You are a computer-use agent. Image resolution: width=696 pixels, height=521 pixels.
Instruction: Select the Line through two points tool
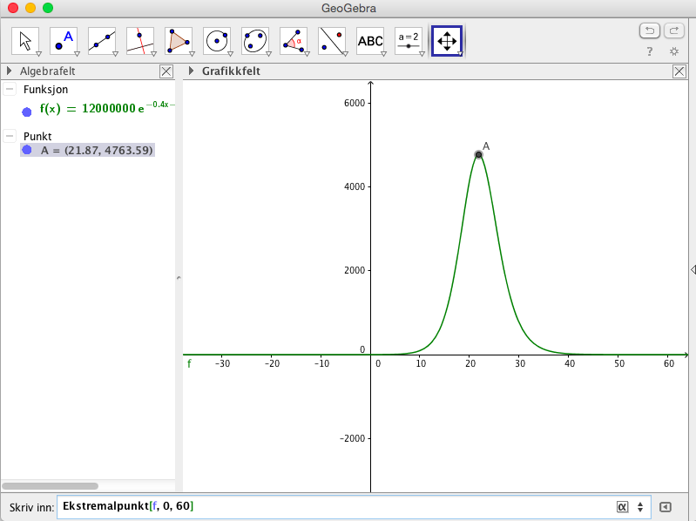(102, 41)
